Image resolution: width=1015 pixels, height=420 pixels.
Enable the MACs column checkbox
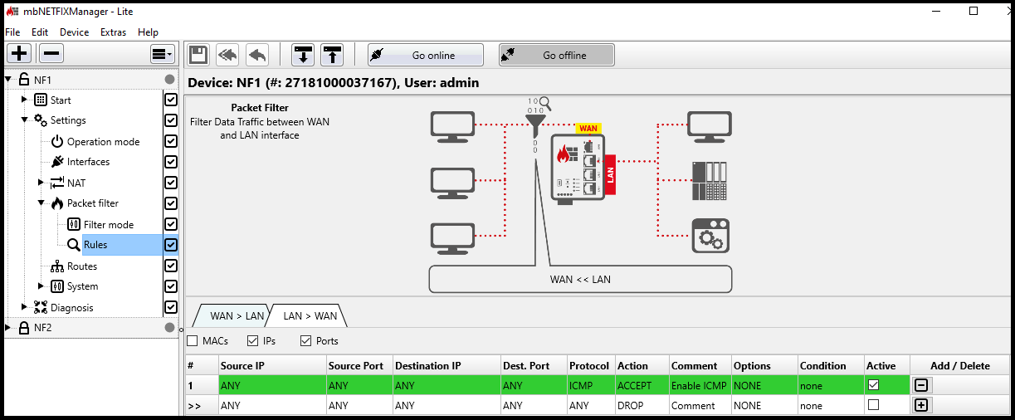click(193, 340)
